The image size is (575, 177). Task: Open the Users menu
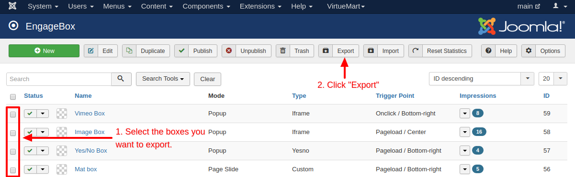pos(81,6)
